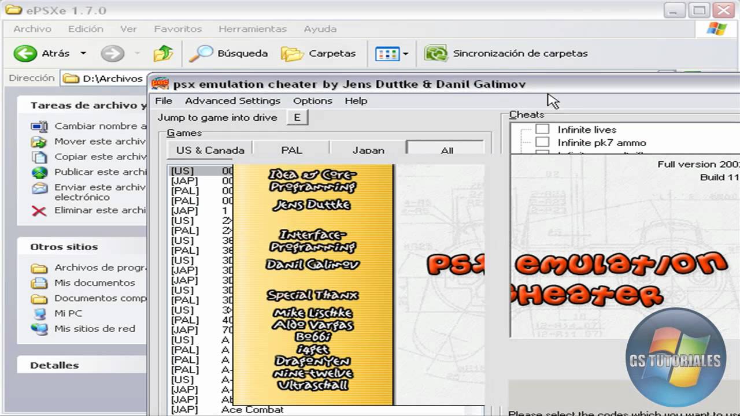740x416 pixels.
Task: Open the Mi PC computer icon
Action: (x=39, y=314)
